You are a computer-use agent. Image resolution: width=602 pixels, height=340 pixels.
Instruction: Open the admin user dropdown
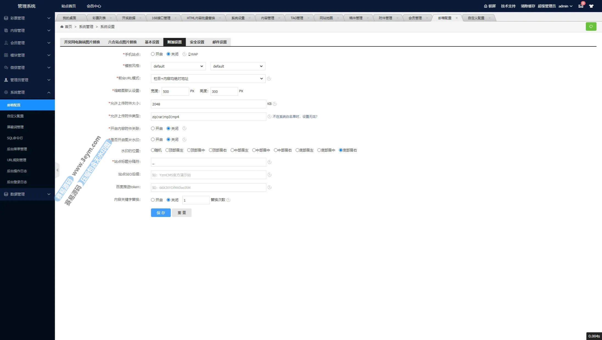565,6
